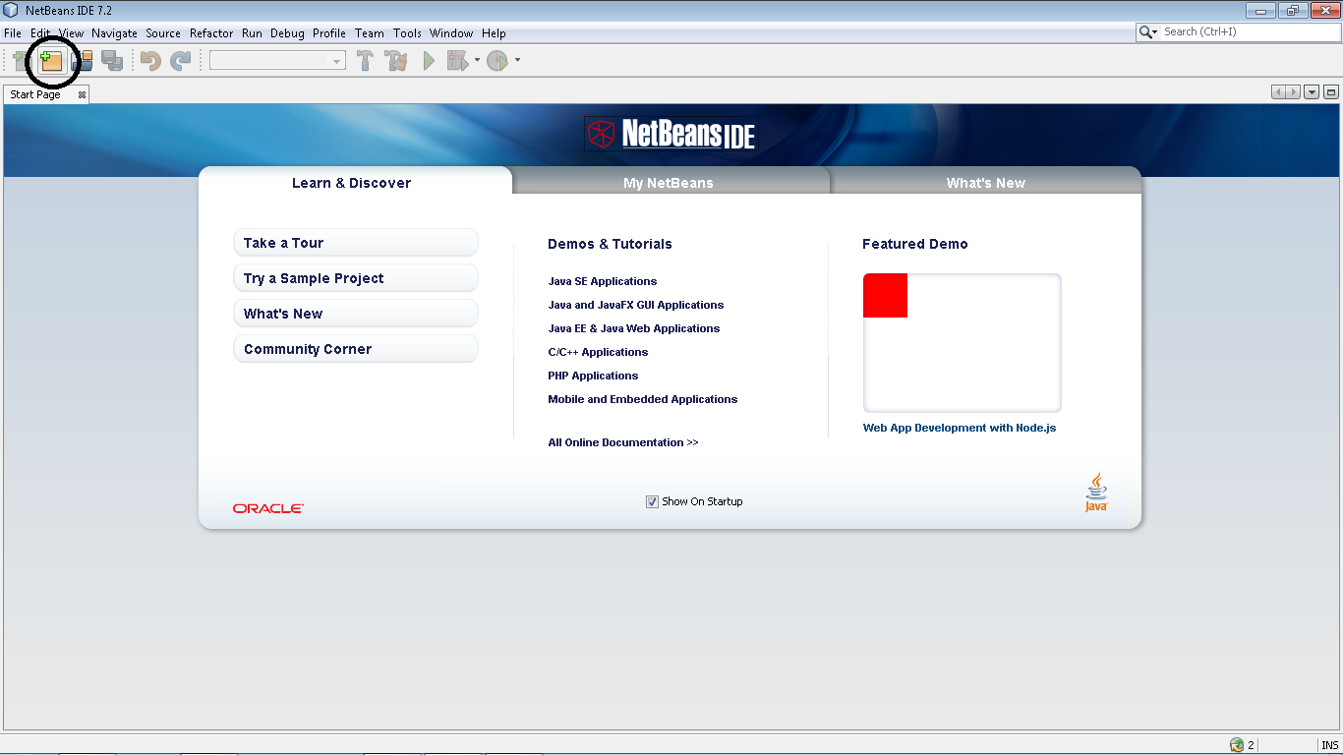
Task: Click the Oracle logo
Action: tap(268, 508)
